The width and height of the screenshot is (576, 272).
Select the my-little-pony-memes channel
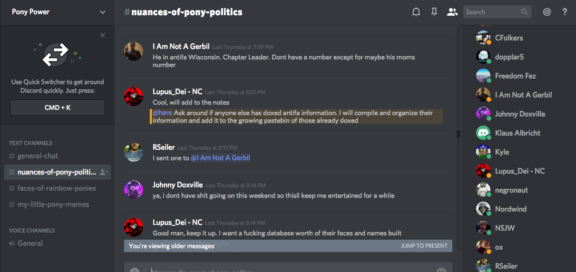53,204
